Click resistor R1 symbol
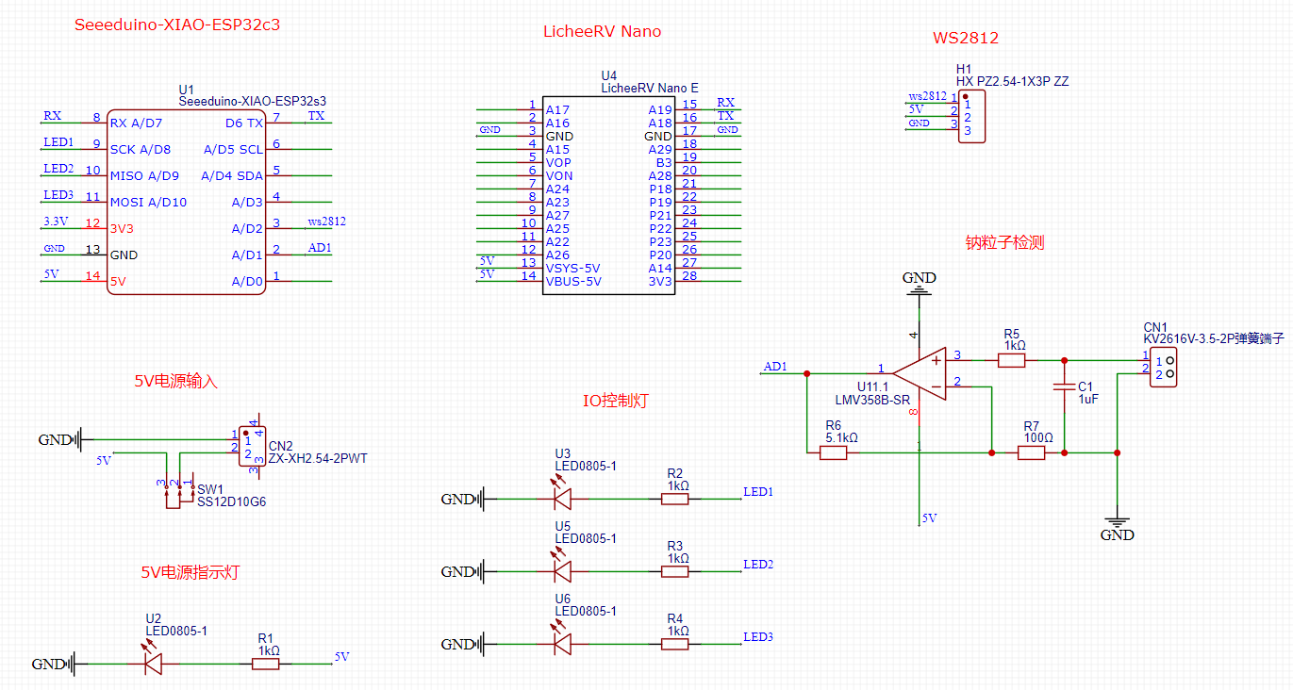This screenshot has width=1293, height=690. pyautogui.click(x=266, y=665)
